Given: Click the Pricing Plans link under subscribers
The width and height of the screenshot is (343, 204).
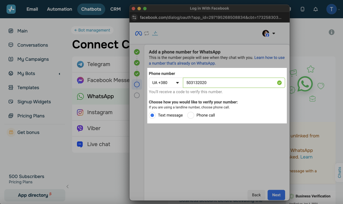Looking at the screenshot, I should coord(21,182).
